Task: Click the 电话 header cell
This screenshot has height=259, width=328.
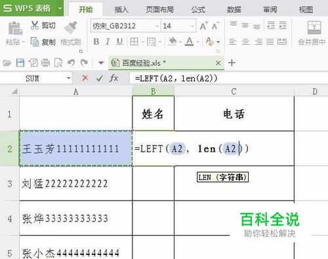Action: click(x=234, y=114)
